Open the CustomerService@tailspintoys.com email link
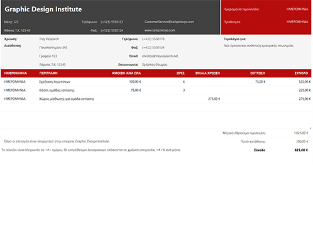The height and width of the screenshot is (240, 313). coord(169,22)
